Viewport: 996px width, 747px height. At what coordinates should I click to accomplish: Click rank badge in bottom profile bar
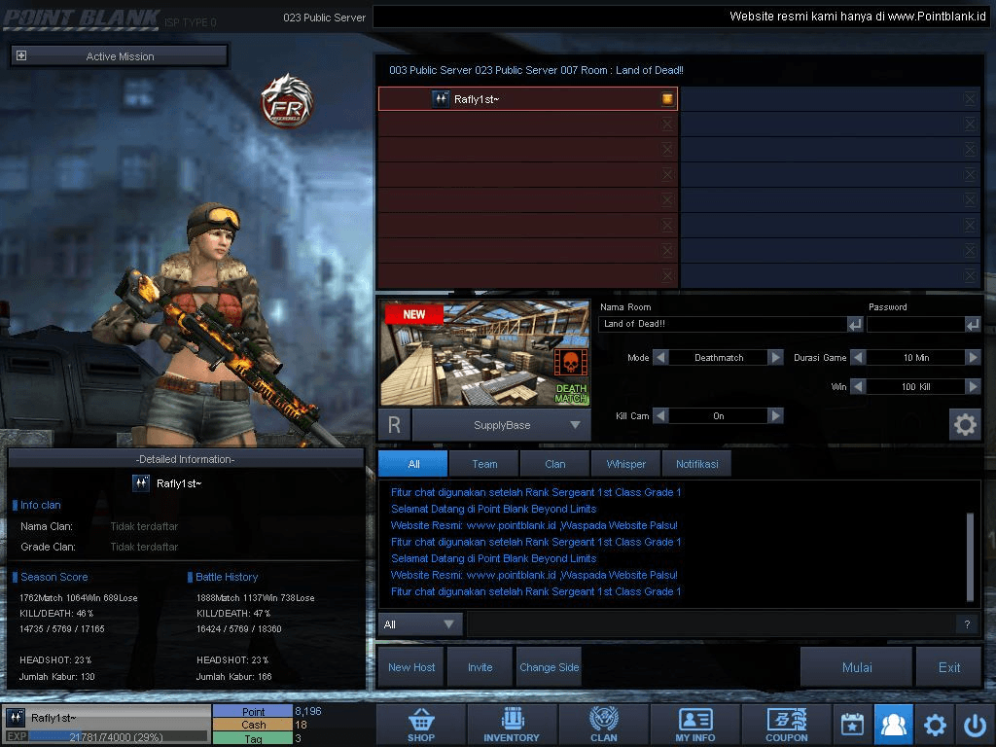coord(16,718)
